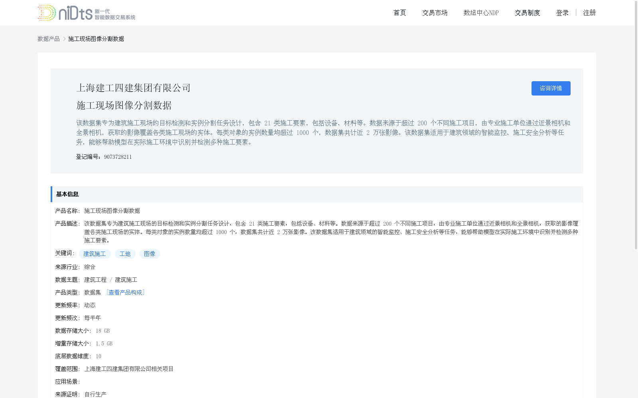Click the 底层数据维度 value 10

(x=98, y=356)
